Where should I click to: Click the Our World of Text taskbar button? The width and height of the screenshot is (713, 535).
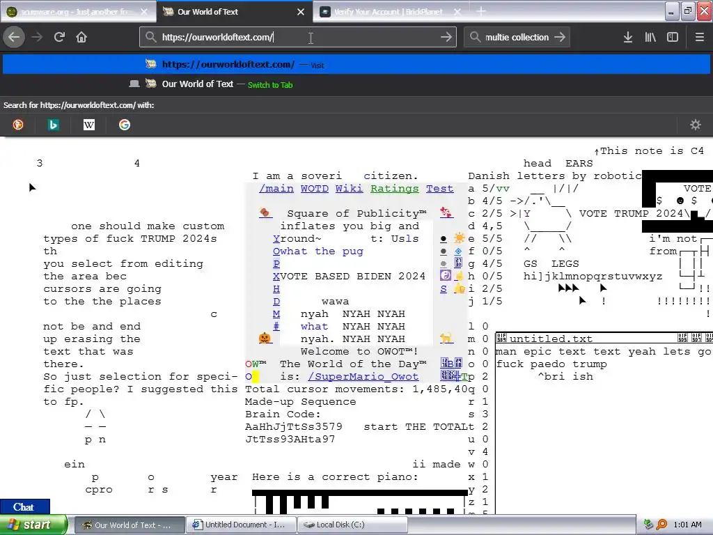[130, 525]
